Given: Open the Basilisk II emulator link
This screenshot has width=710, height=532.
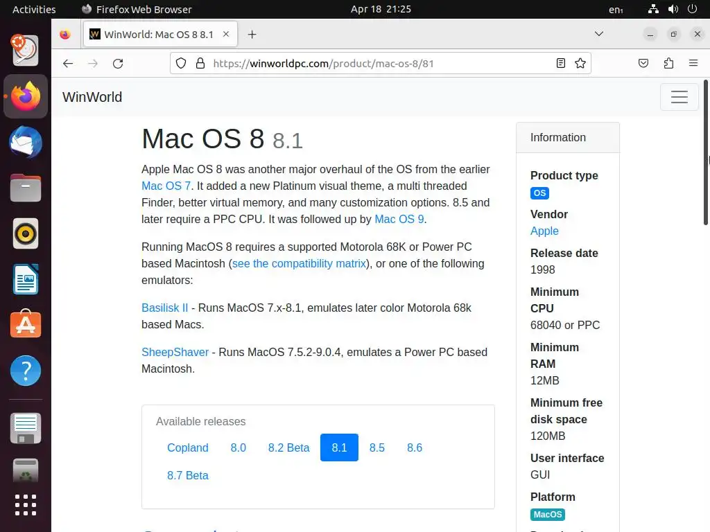Looking at the screenshot, I should pos(164,308).
